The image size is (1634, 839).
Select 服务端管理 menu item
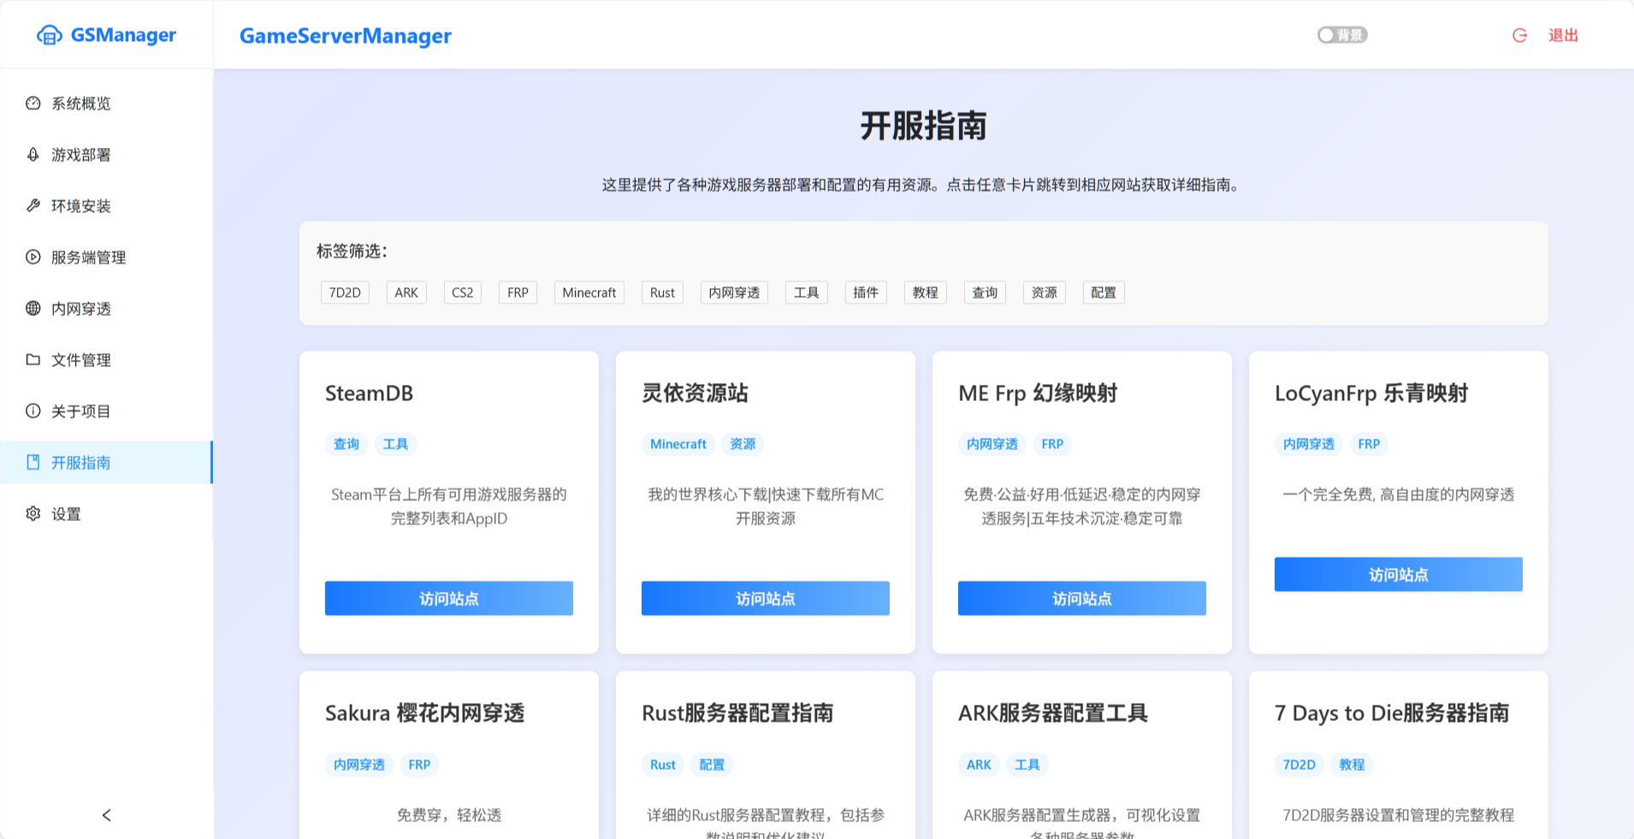click(106, 257)
